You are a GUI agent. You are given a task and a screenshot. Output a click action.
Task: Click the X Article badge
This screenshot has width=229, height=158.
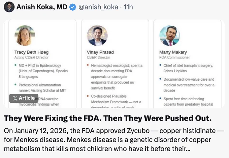[24, 98]
